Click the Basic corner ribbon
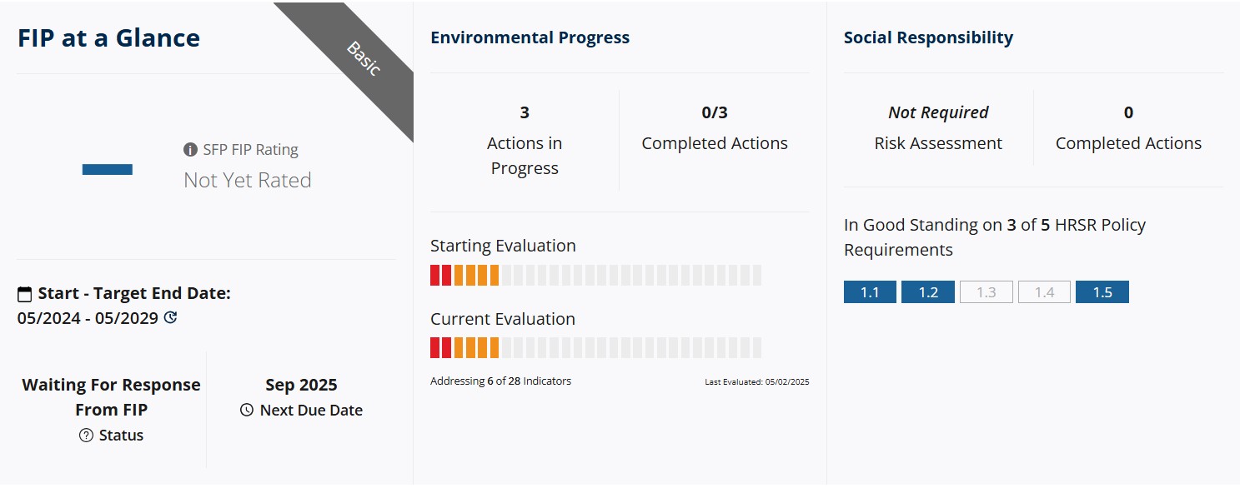This screenshot has width=1240, height=488. [x=364, y=58]
